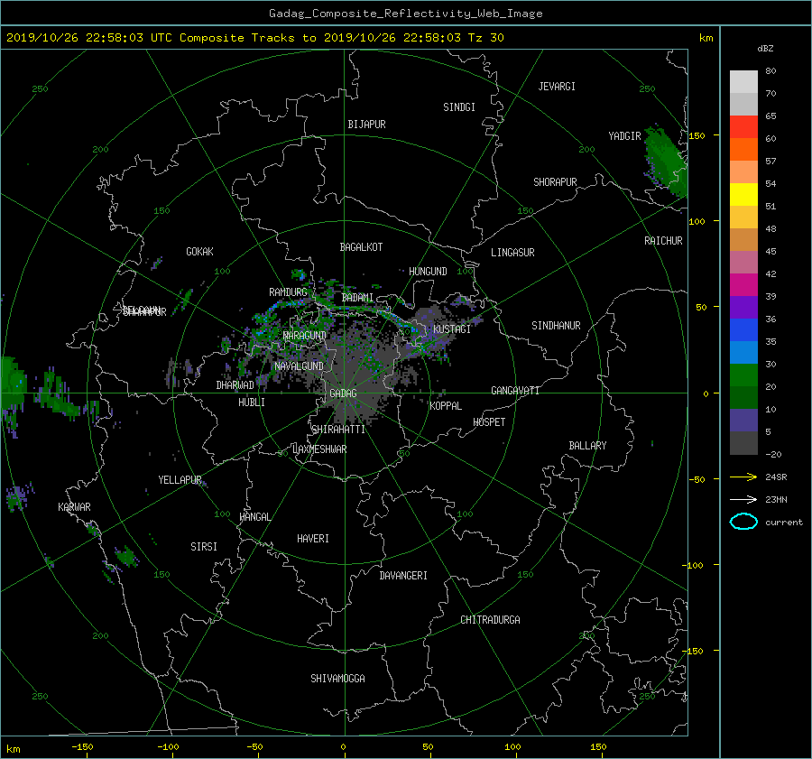Viewport: 812px width, 759px height.
Task: Click the HAVERI city label
Action: [x=313, y=538]
